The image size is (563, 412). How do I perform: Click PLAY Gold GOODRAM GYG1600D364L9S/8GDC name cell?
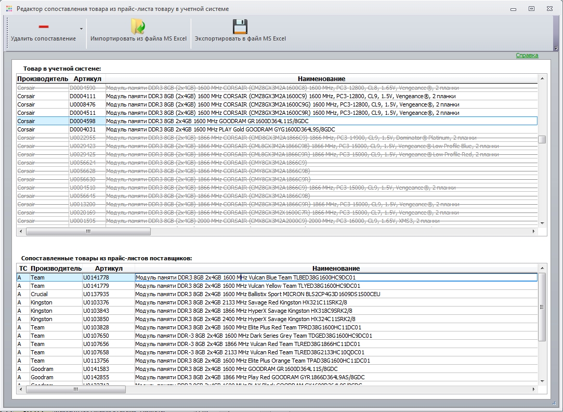(321, 129)
